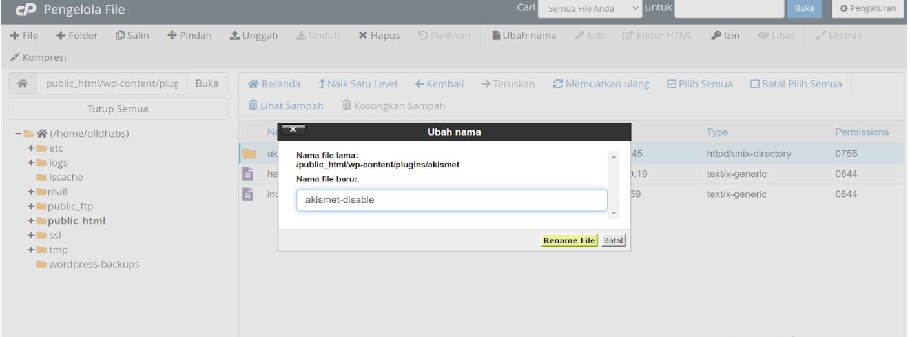Viewport: 910px width, 337px height.
Task: Click the akismet folder icon in list
Action: 249,154
